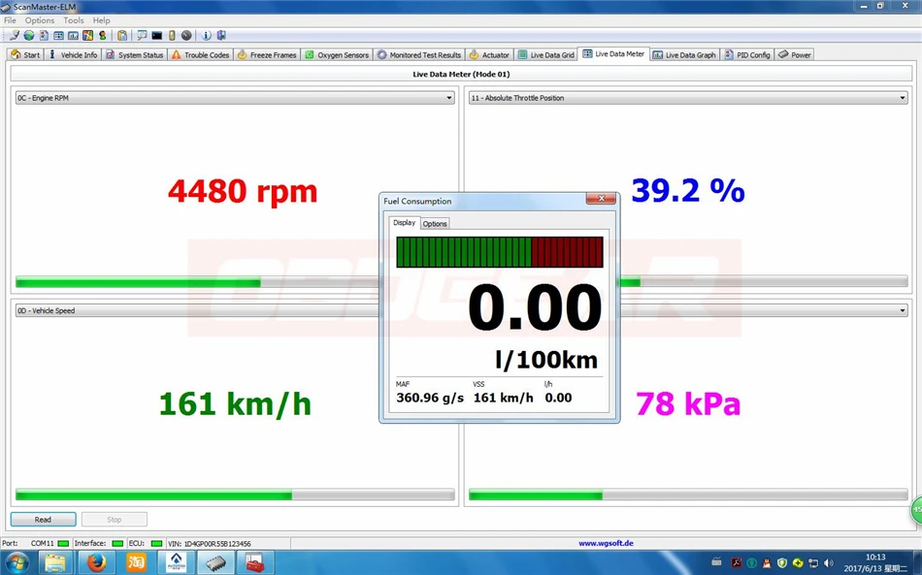Open File Explorer folder on taskbar

[x=55, y=562]
